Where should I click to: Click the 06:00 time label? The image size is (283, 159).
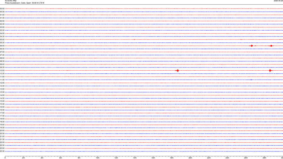tap(2, 46)
